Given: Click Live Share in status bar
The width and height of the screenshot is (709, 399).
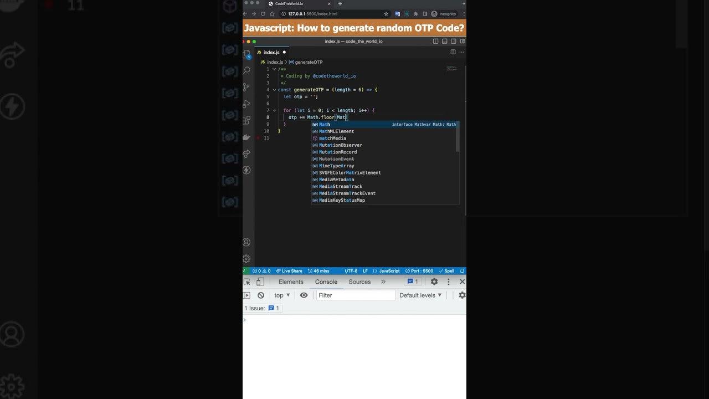Looking at the screenshot, I should (289, 271).
